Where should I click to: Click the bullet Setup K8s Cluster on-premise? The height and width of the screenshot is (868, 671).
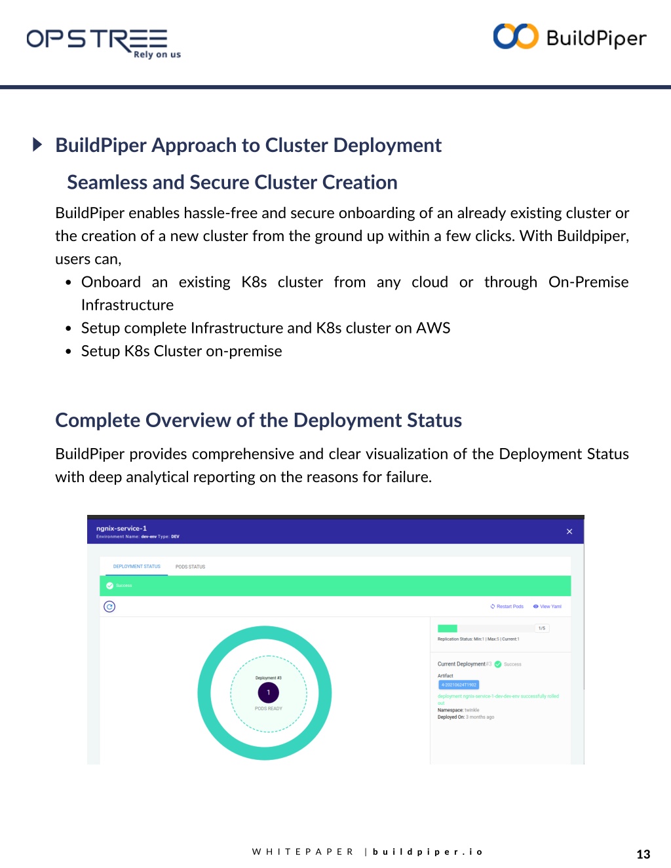point(182,351)
